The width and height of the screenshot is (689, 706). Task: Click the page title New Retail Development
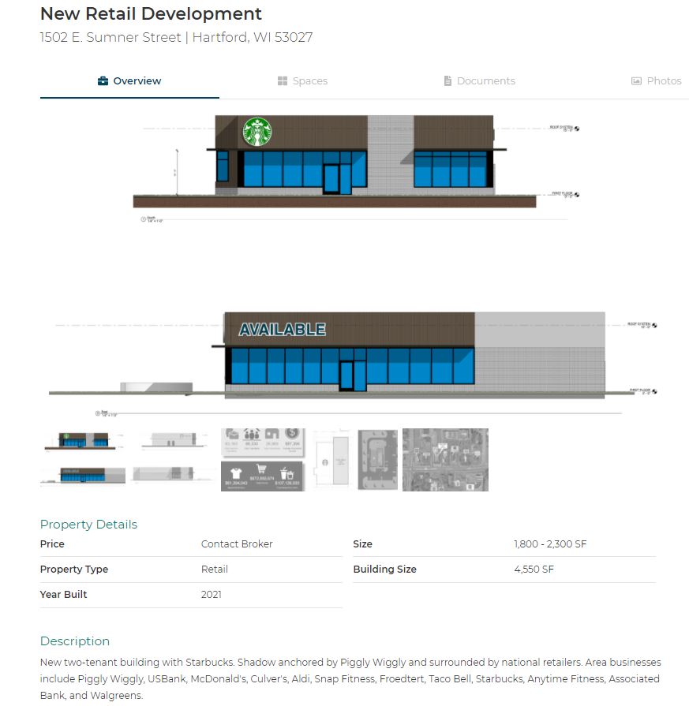point(151,14)
